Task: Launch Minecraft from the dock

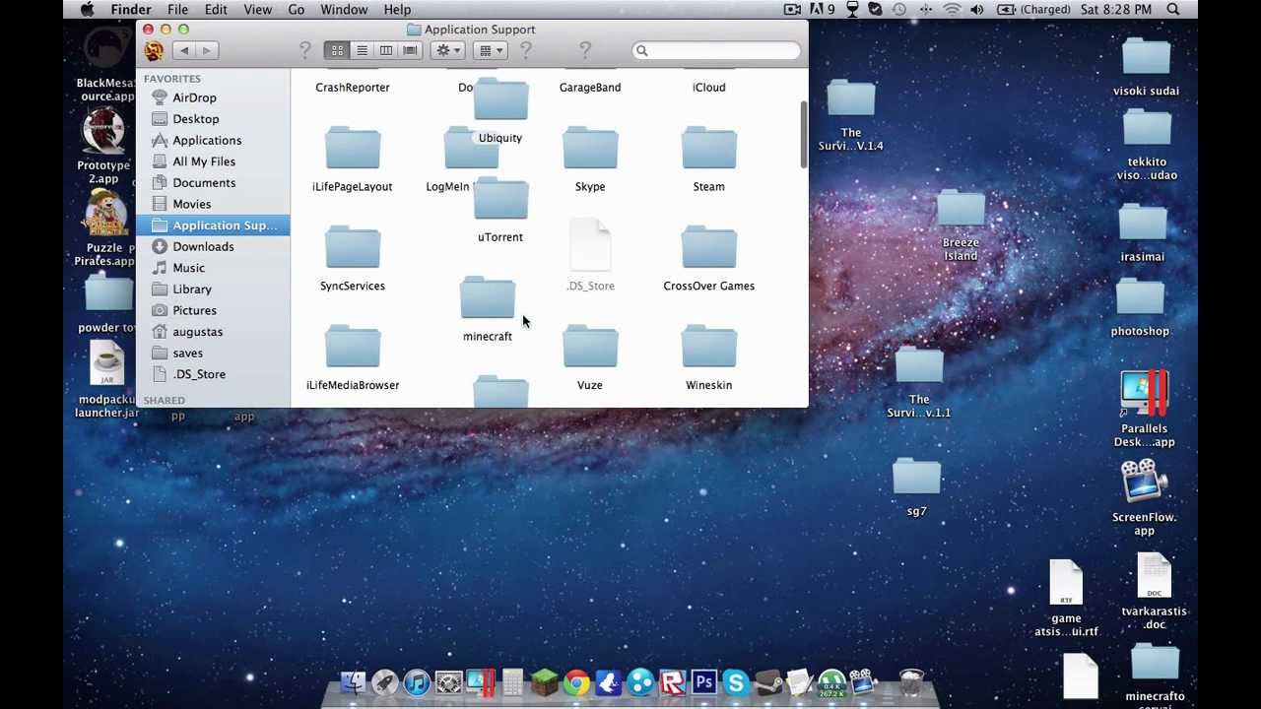Action: pos(545,681)
